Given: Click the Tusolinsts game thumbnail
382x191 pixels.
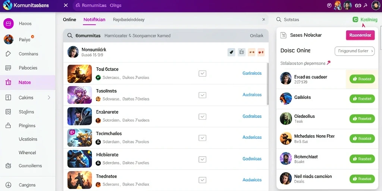Looking at the screenshot, I should coord(79,95).
